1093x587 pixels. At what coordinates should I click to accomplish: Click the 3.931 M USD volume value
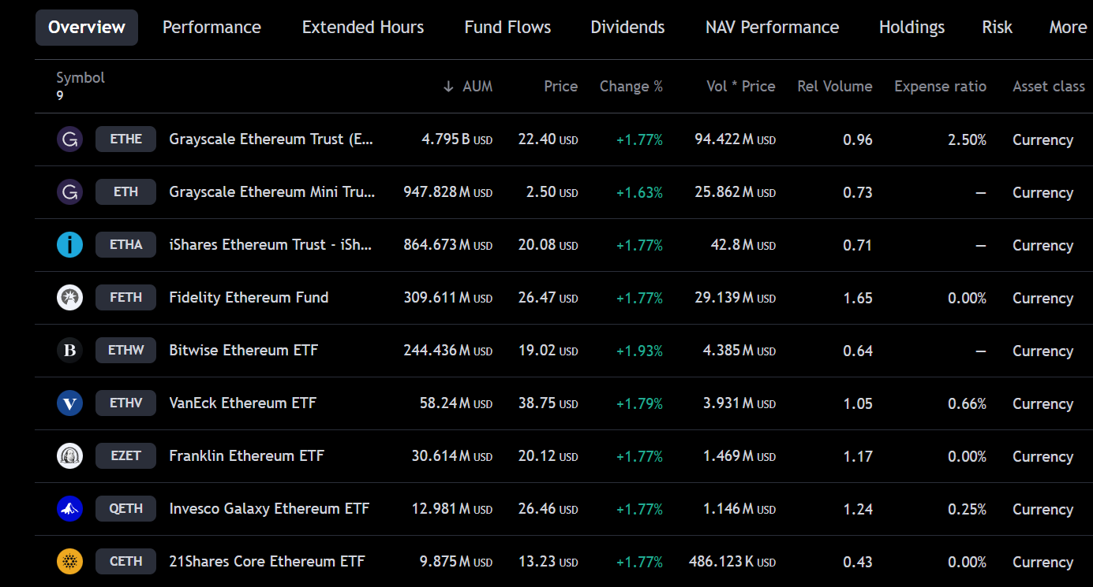739,403
